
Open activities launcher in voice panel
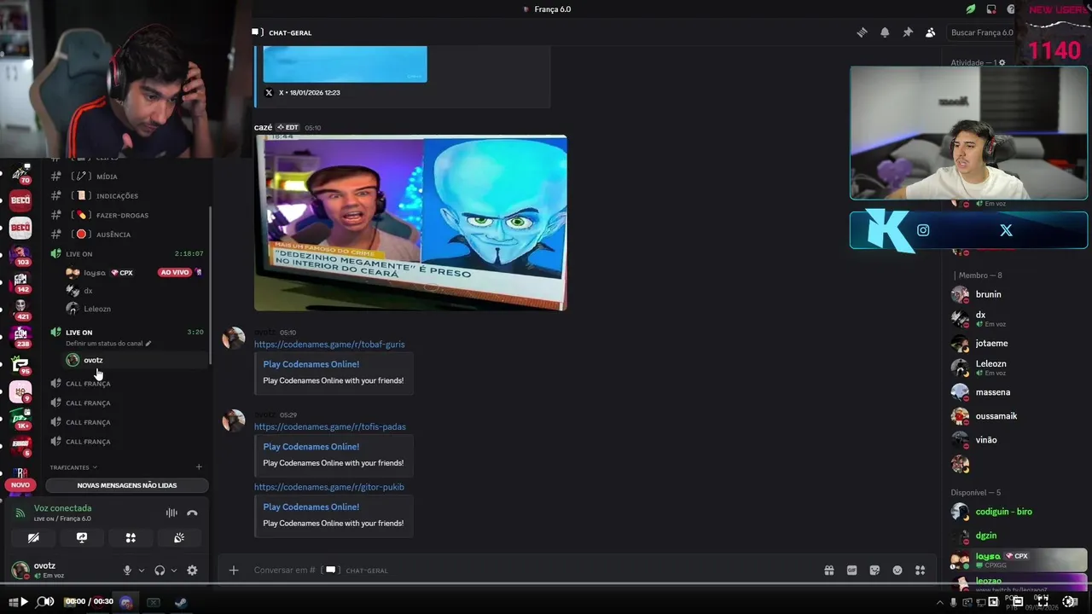[131, 538]
